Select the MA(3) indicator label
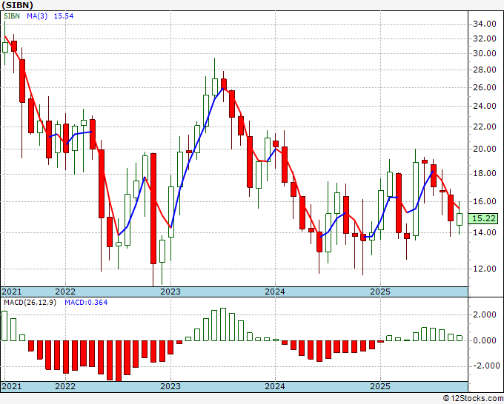The height and width of the screenshot is (404, 504). (x=37, y=16)
